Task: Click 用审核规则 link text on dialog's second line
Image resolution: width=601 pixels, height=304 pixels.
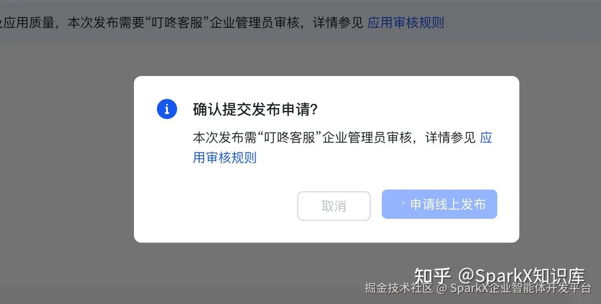Action: [x=225, y=157]
